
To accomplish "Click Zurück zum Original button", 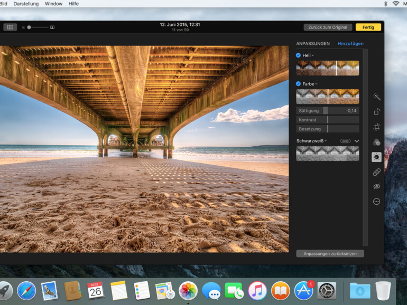I will [x=328, y=27].
